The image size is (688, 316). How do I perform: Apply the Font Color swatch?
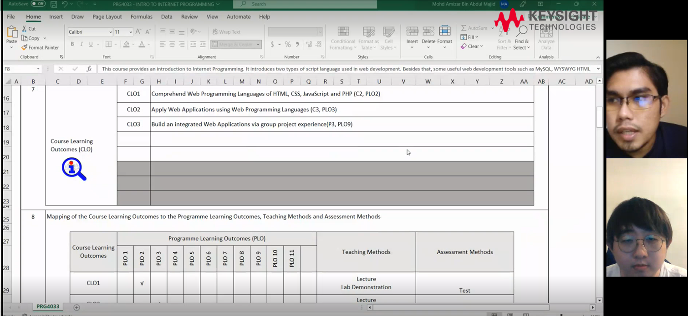click(142, 44)
